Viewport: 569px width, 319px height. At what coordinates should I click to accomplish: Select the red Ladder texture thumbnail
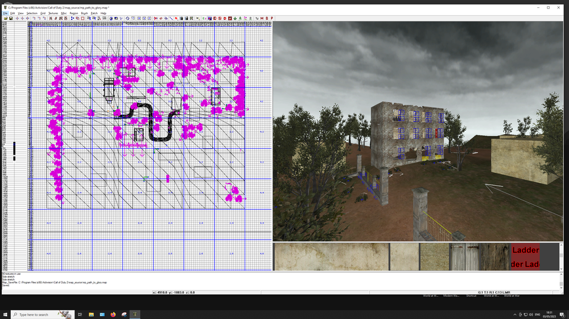click(x=525, y=257)
